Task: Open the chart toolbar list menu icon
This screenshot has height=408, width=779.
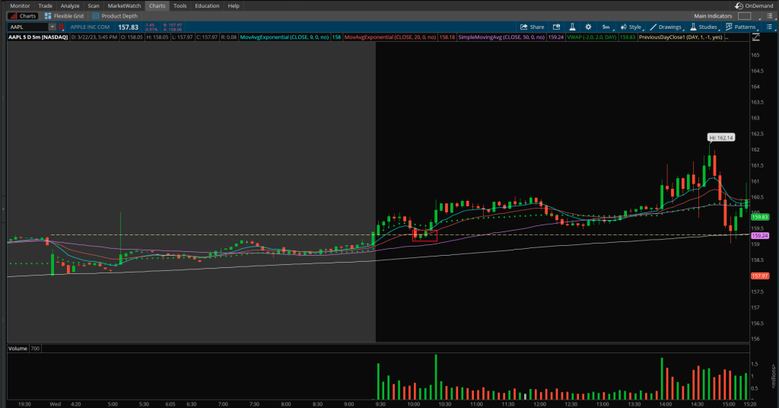Action: (x=769, y=27)
